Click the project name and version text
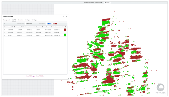This screenshot has height=97, width=169. click(x=93, y=3)
